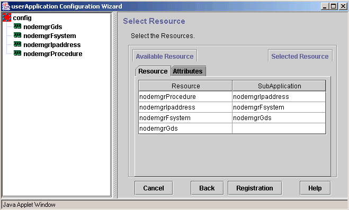Click the nodemgrFsystem tree node icon
Image resolution: width=349 pixels, height=210 pixels.
pos(17,35)
